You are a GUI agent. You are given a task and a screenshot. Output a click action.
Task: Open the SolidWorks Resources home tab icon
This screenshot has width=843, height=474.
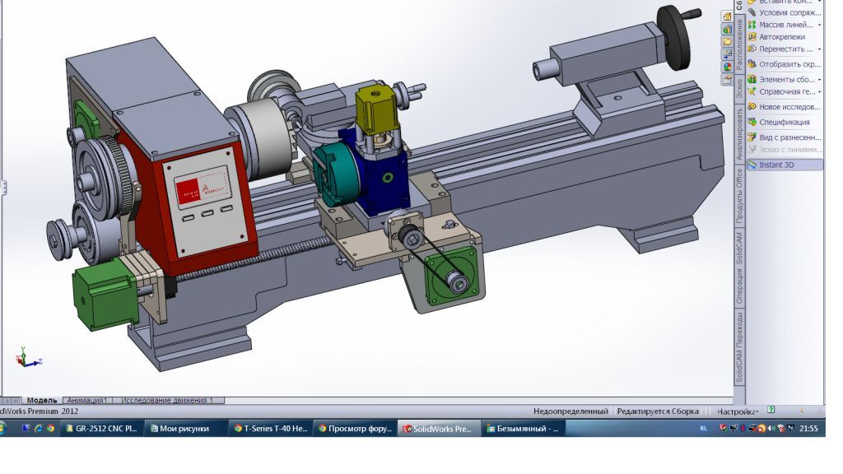(727, 16)
